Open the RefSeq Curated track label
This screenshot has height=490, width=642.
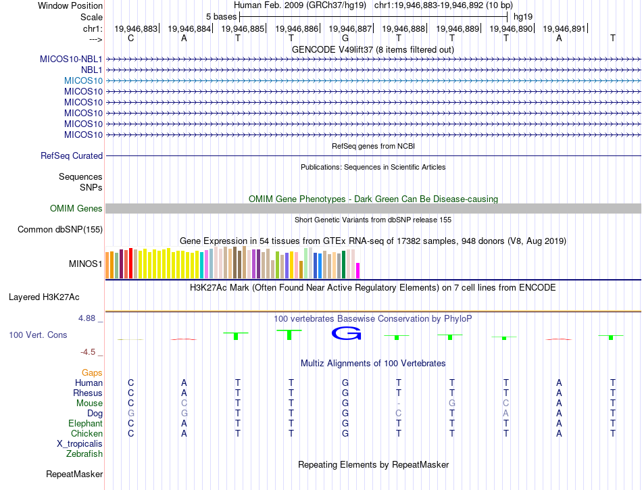(72, 155)
